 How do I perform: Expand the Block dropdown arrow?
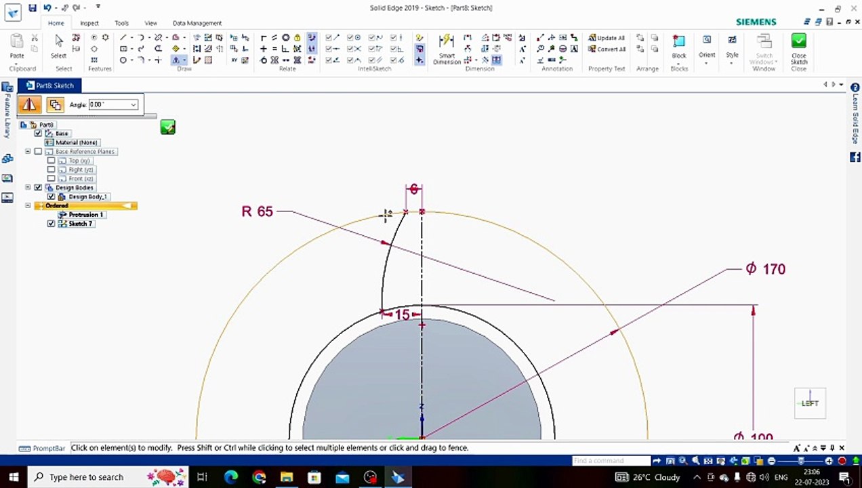(x=679, y=64)
